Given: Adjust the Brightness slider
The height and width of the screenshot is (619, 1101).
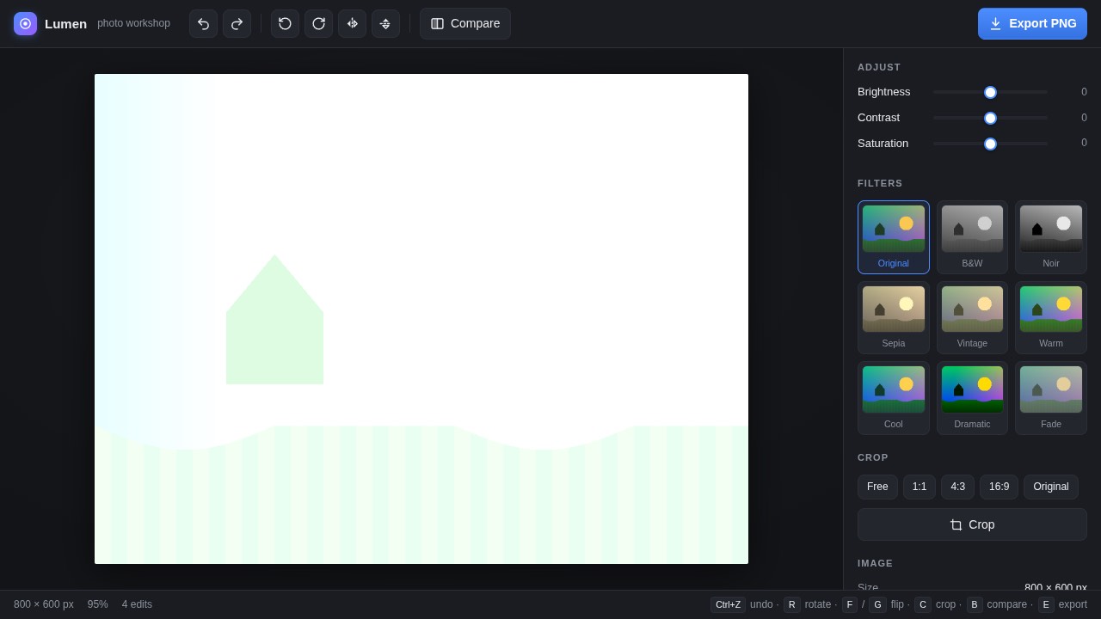Looking at the screenshot, I should (990, 92).
